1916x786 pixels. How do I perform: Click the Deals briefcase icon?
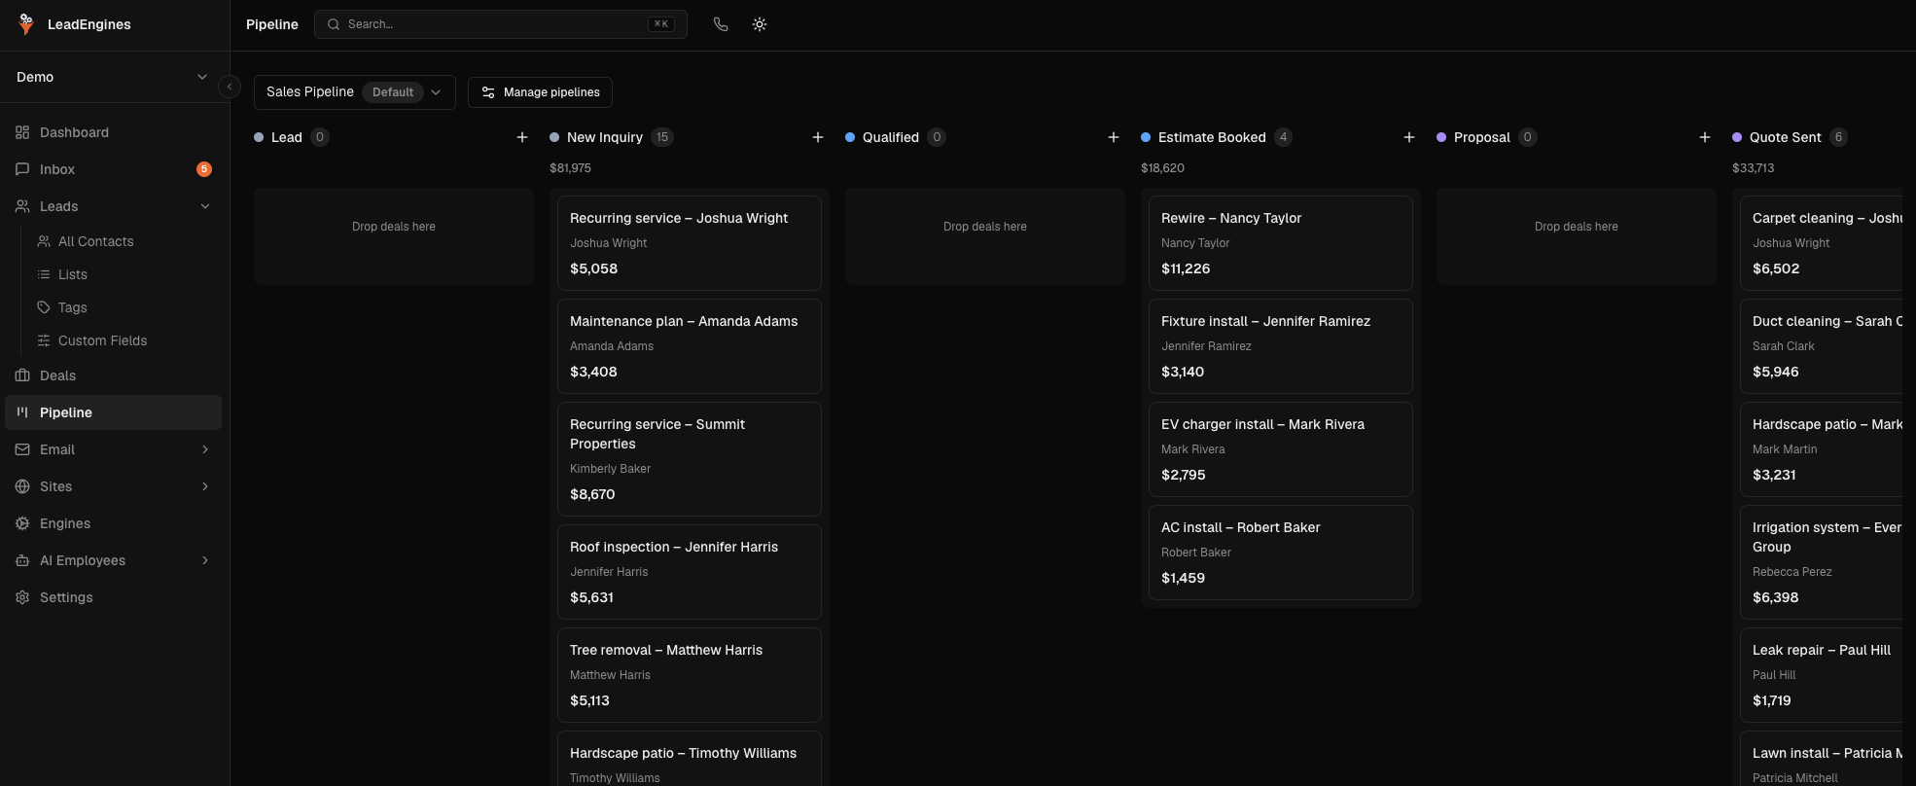point(22,375)
